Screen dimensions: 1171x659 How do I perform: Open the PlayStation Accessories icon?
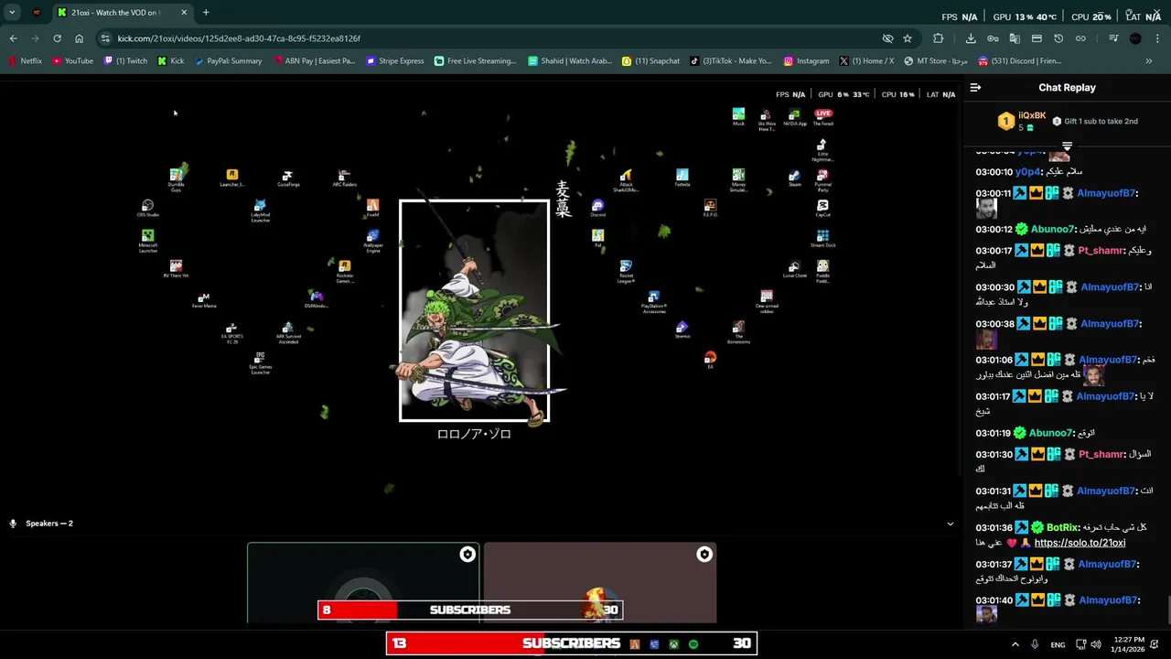pos(653,303)
